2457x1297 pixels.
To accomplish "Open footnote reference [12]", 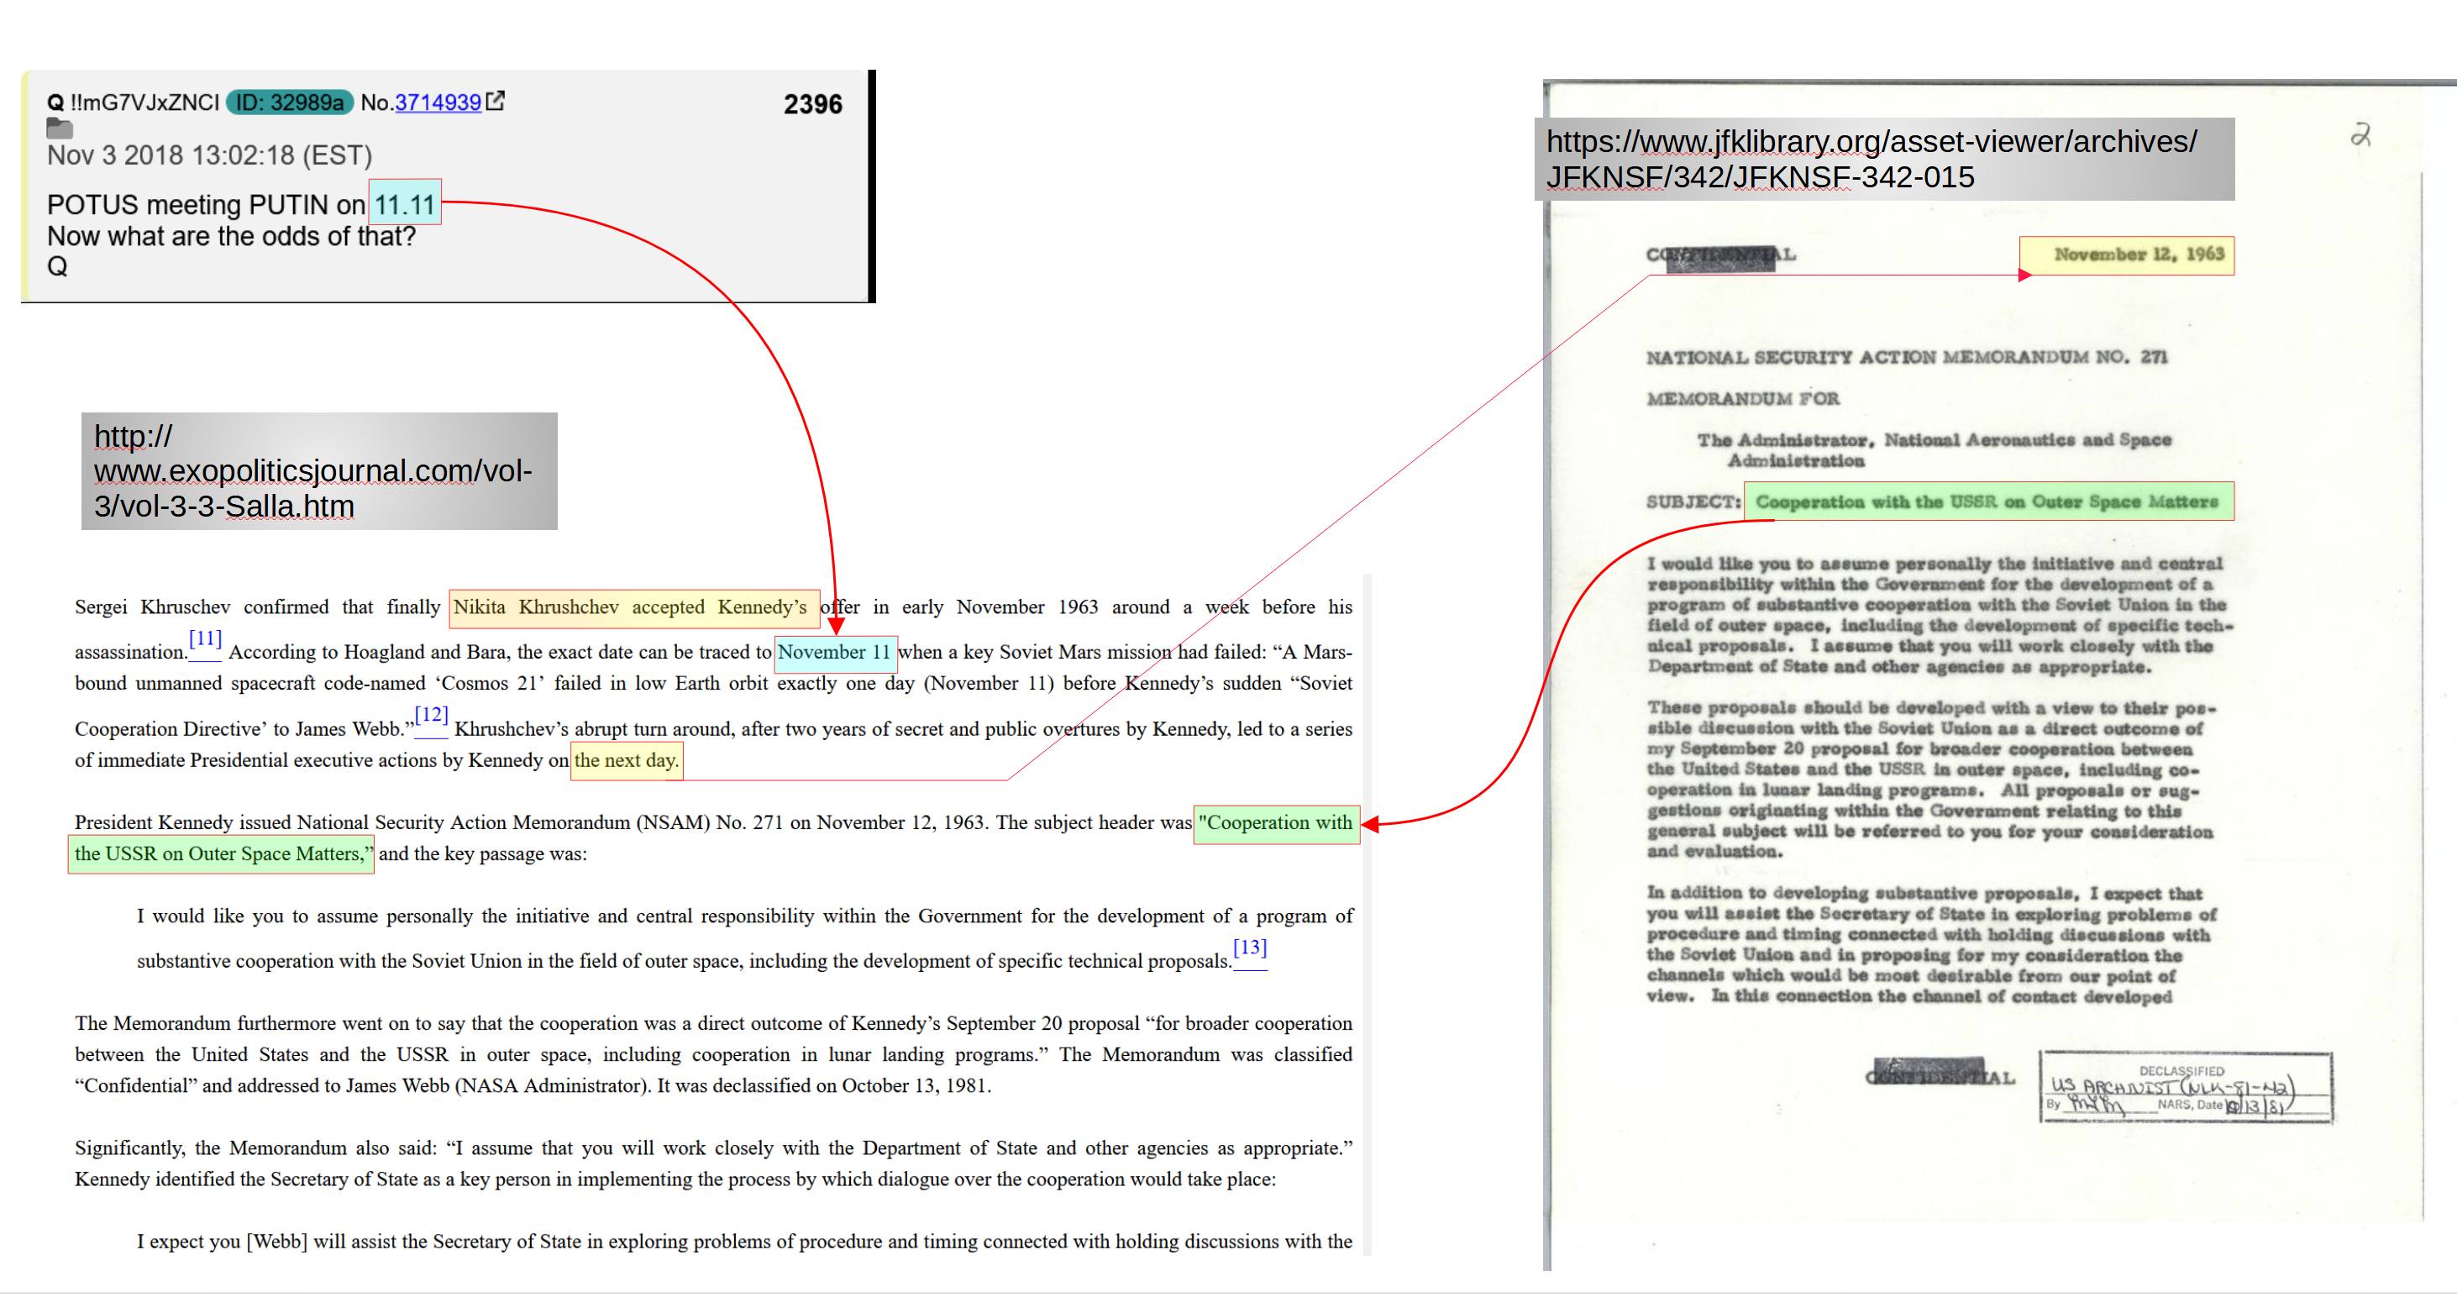I will coord(431,714).
